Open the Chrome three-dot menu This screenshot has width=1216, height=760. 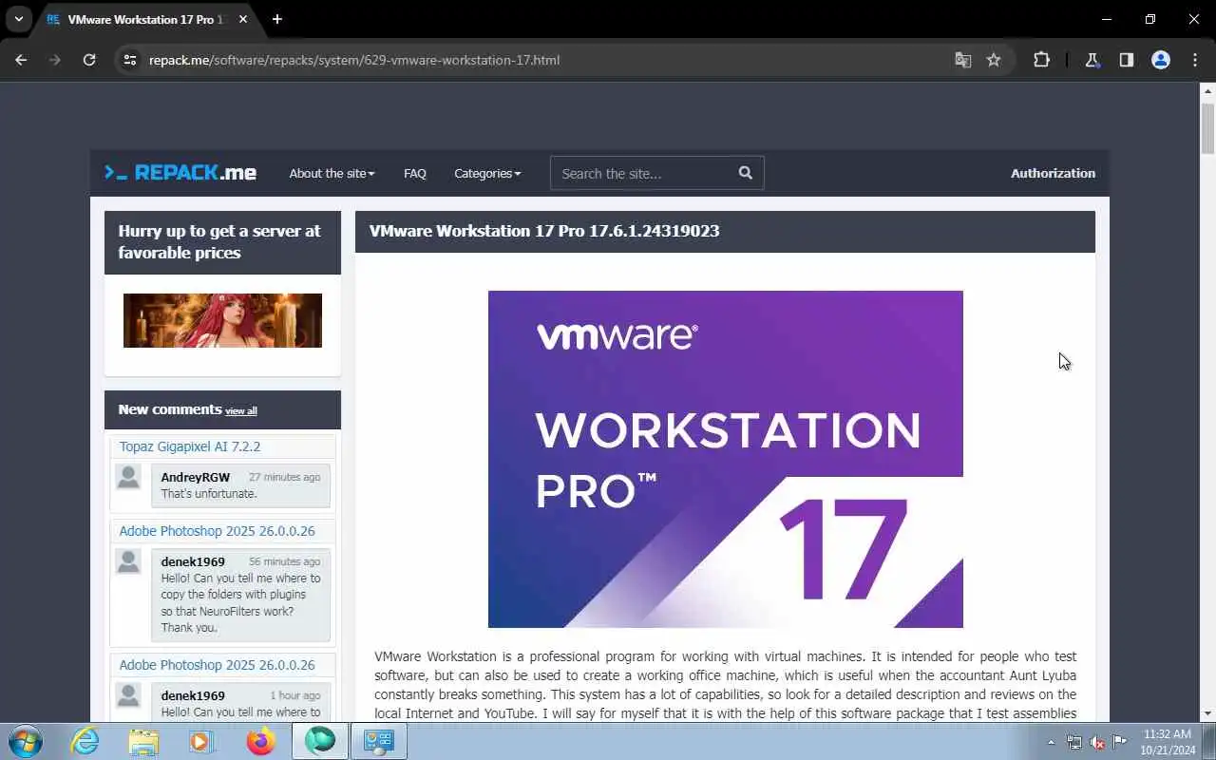pos(1195,60)
